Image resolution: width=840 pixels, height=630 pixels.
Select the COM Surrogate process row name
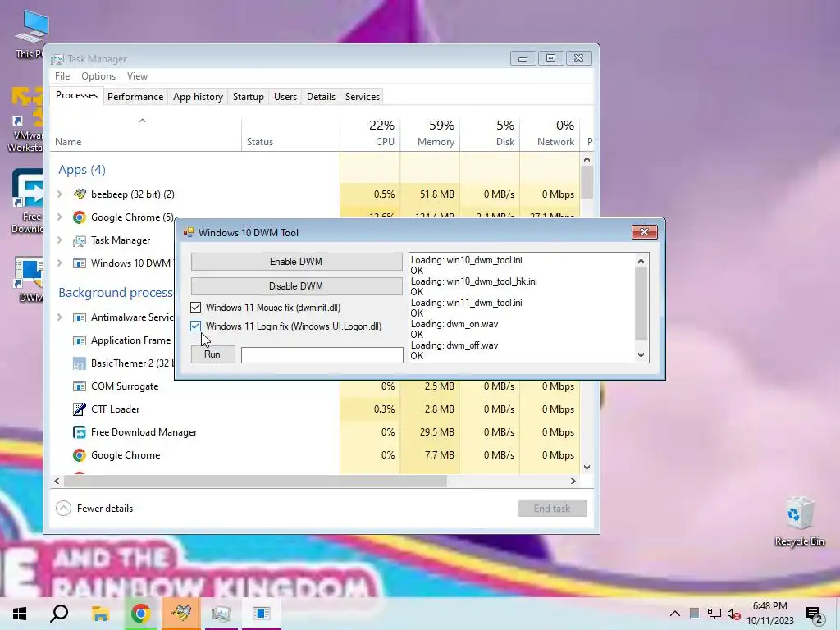point(125,386)
